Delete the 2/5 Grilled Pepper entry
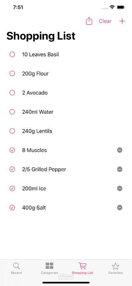 120,169
